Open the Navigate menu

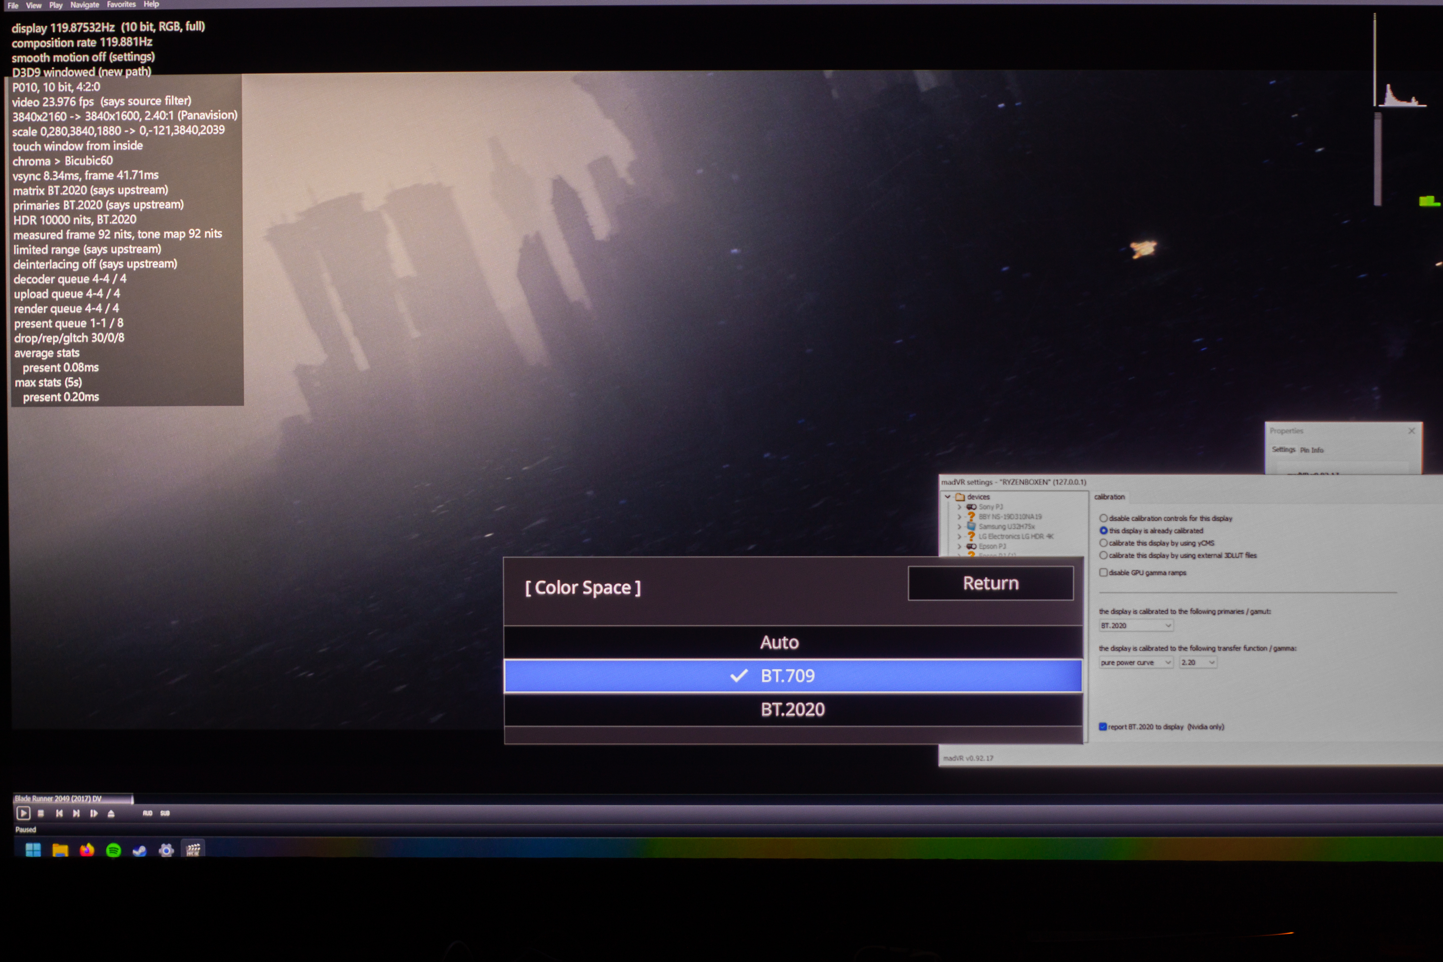tap(85, 5)
